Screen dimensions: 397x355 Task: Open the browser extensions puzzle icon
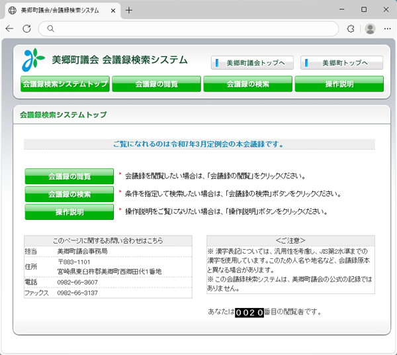pyautogui.click(x=351, y=28)
